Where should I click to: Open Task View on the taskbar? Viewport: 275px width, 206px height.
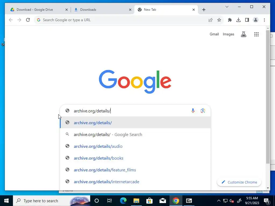(x=110, y=201)
